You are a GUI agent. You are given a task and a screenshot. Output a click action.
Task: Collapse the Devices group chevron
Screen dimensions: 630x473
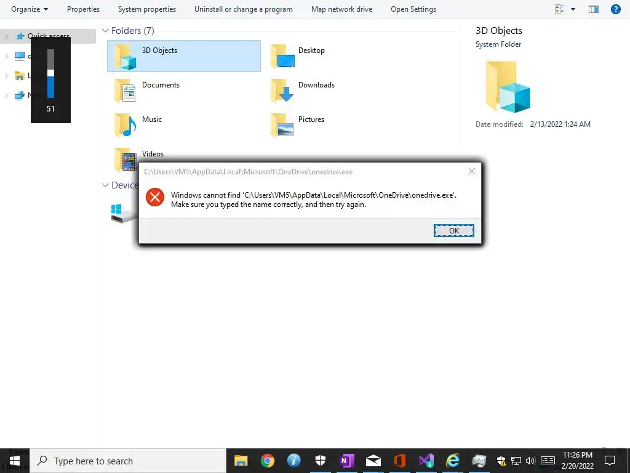pos(105,185)
